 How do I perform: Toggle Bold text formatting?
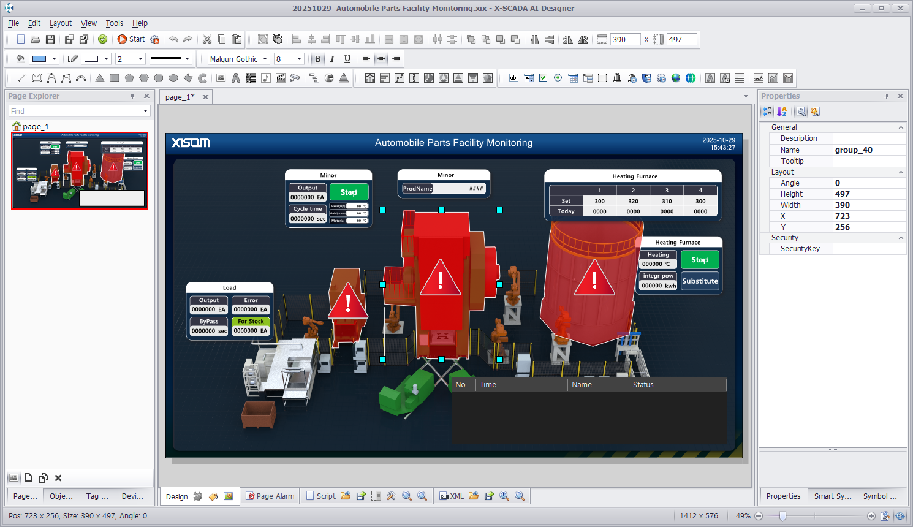coord(317,59)
